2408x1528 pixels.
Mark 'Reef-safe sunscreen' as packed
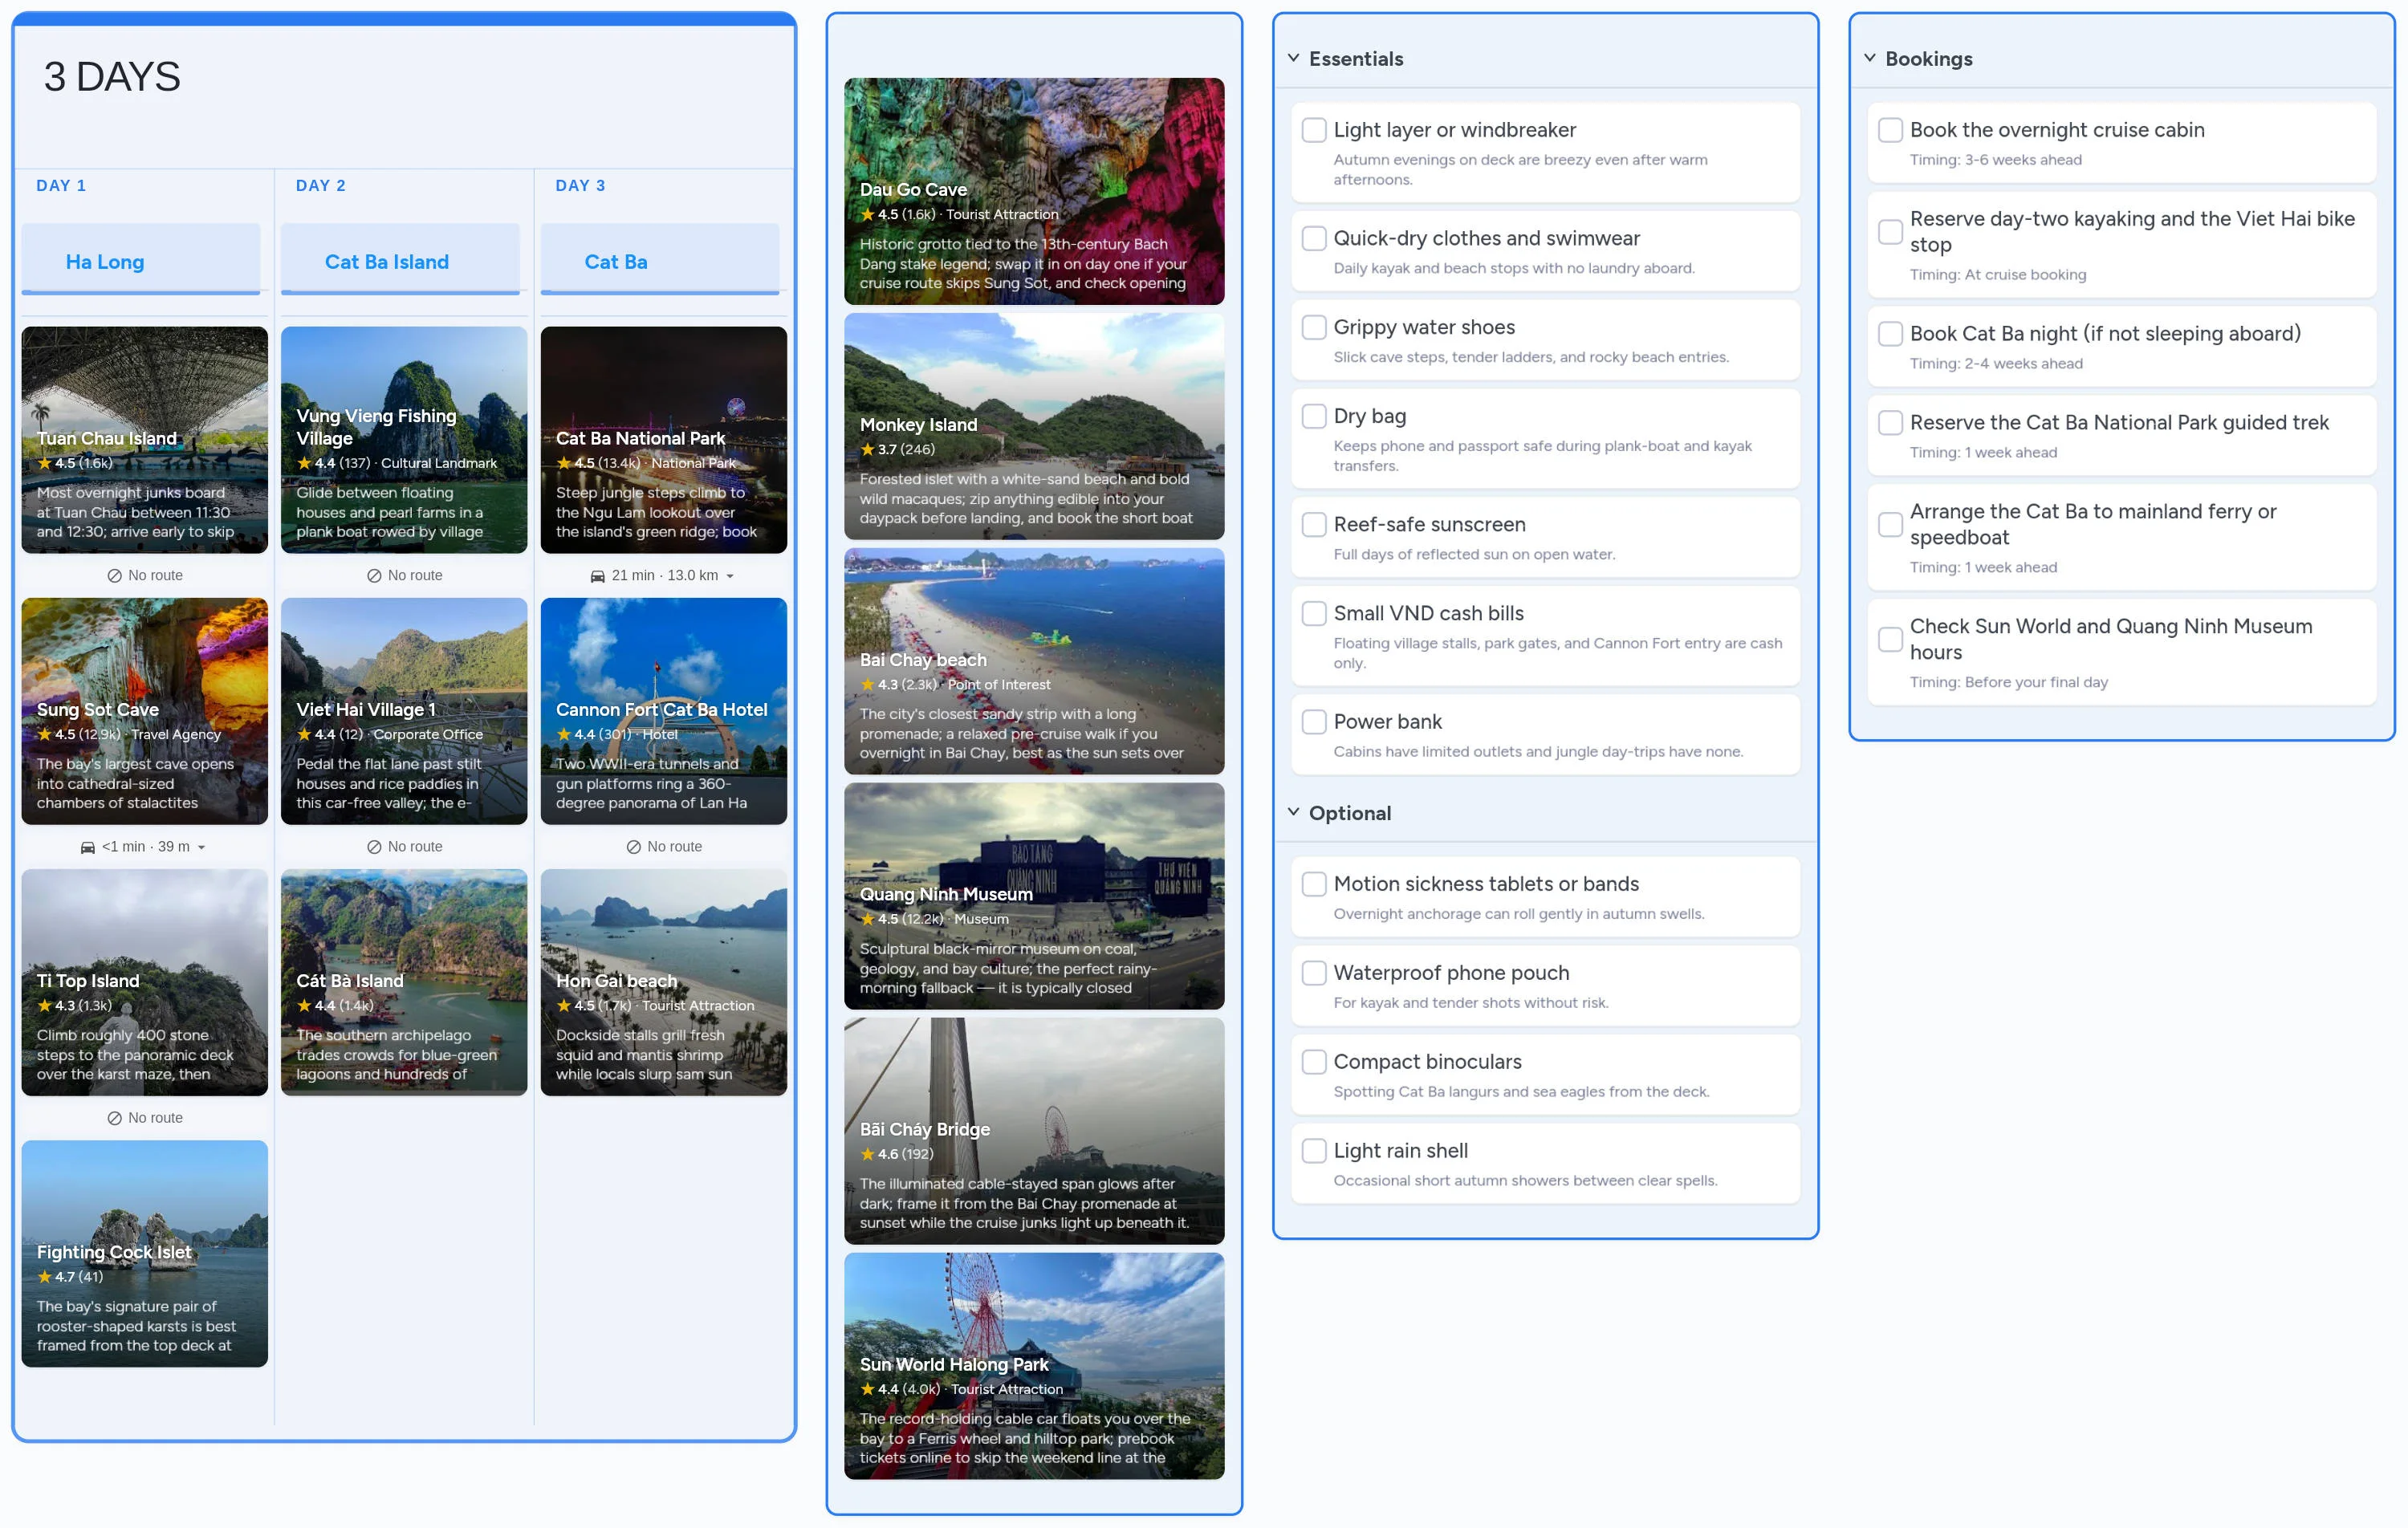coord(1314,524)
